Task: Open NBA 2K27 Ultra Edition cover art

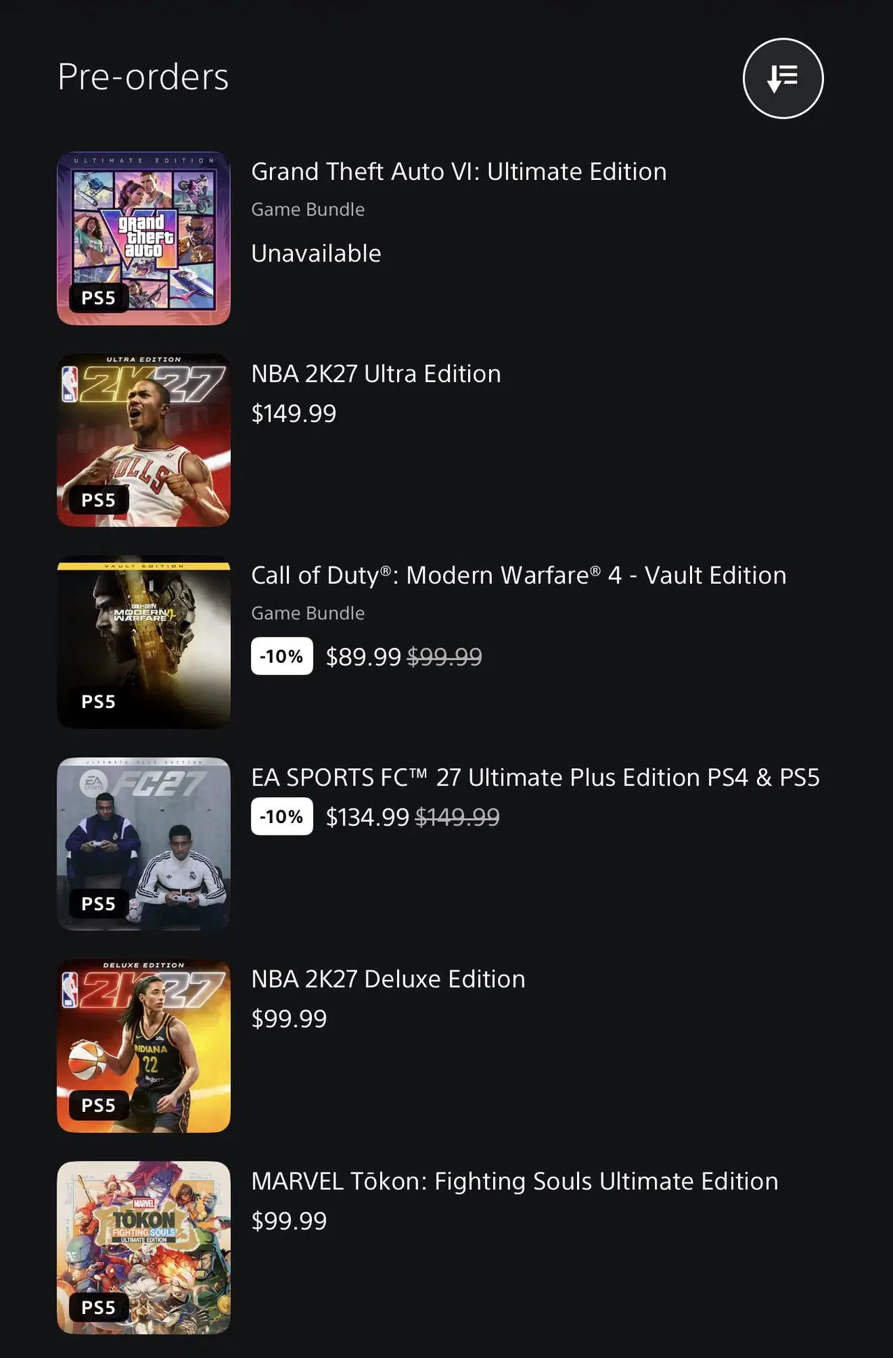Action: [x=144, y=440]
